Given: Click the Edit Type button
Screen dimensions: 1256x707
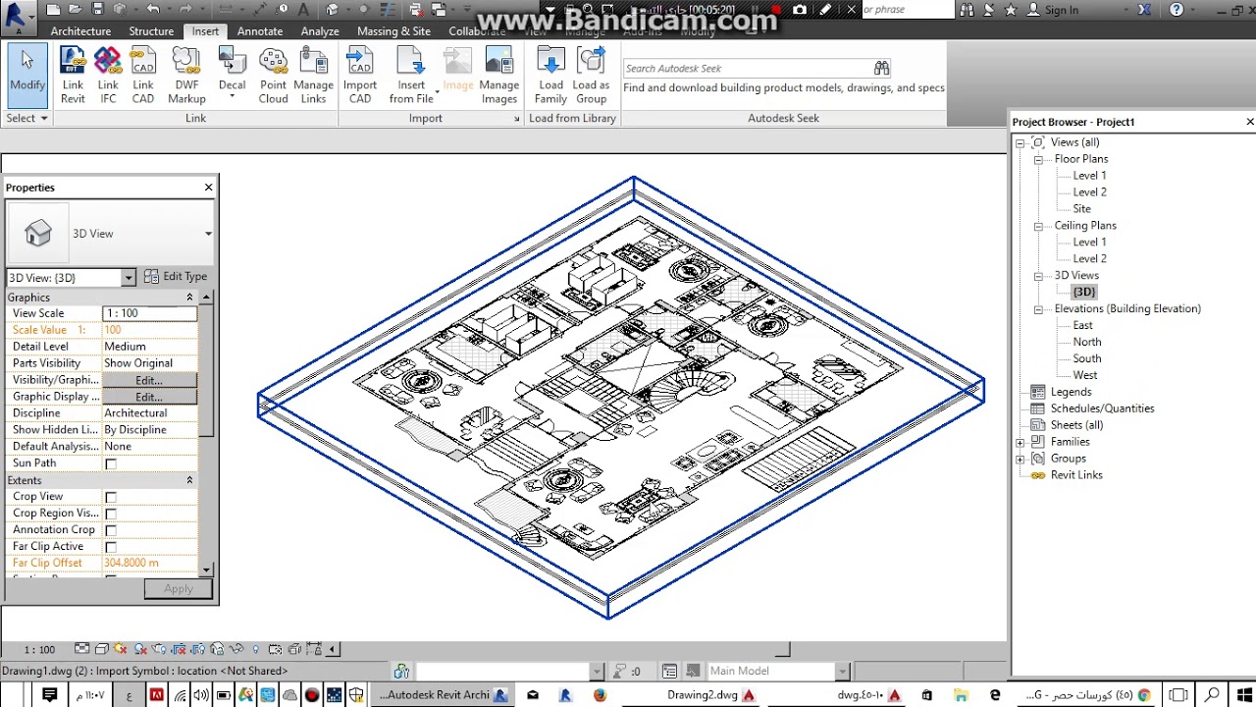Looking at the screenshot, I should point(176,277).
